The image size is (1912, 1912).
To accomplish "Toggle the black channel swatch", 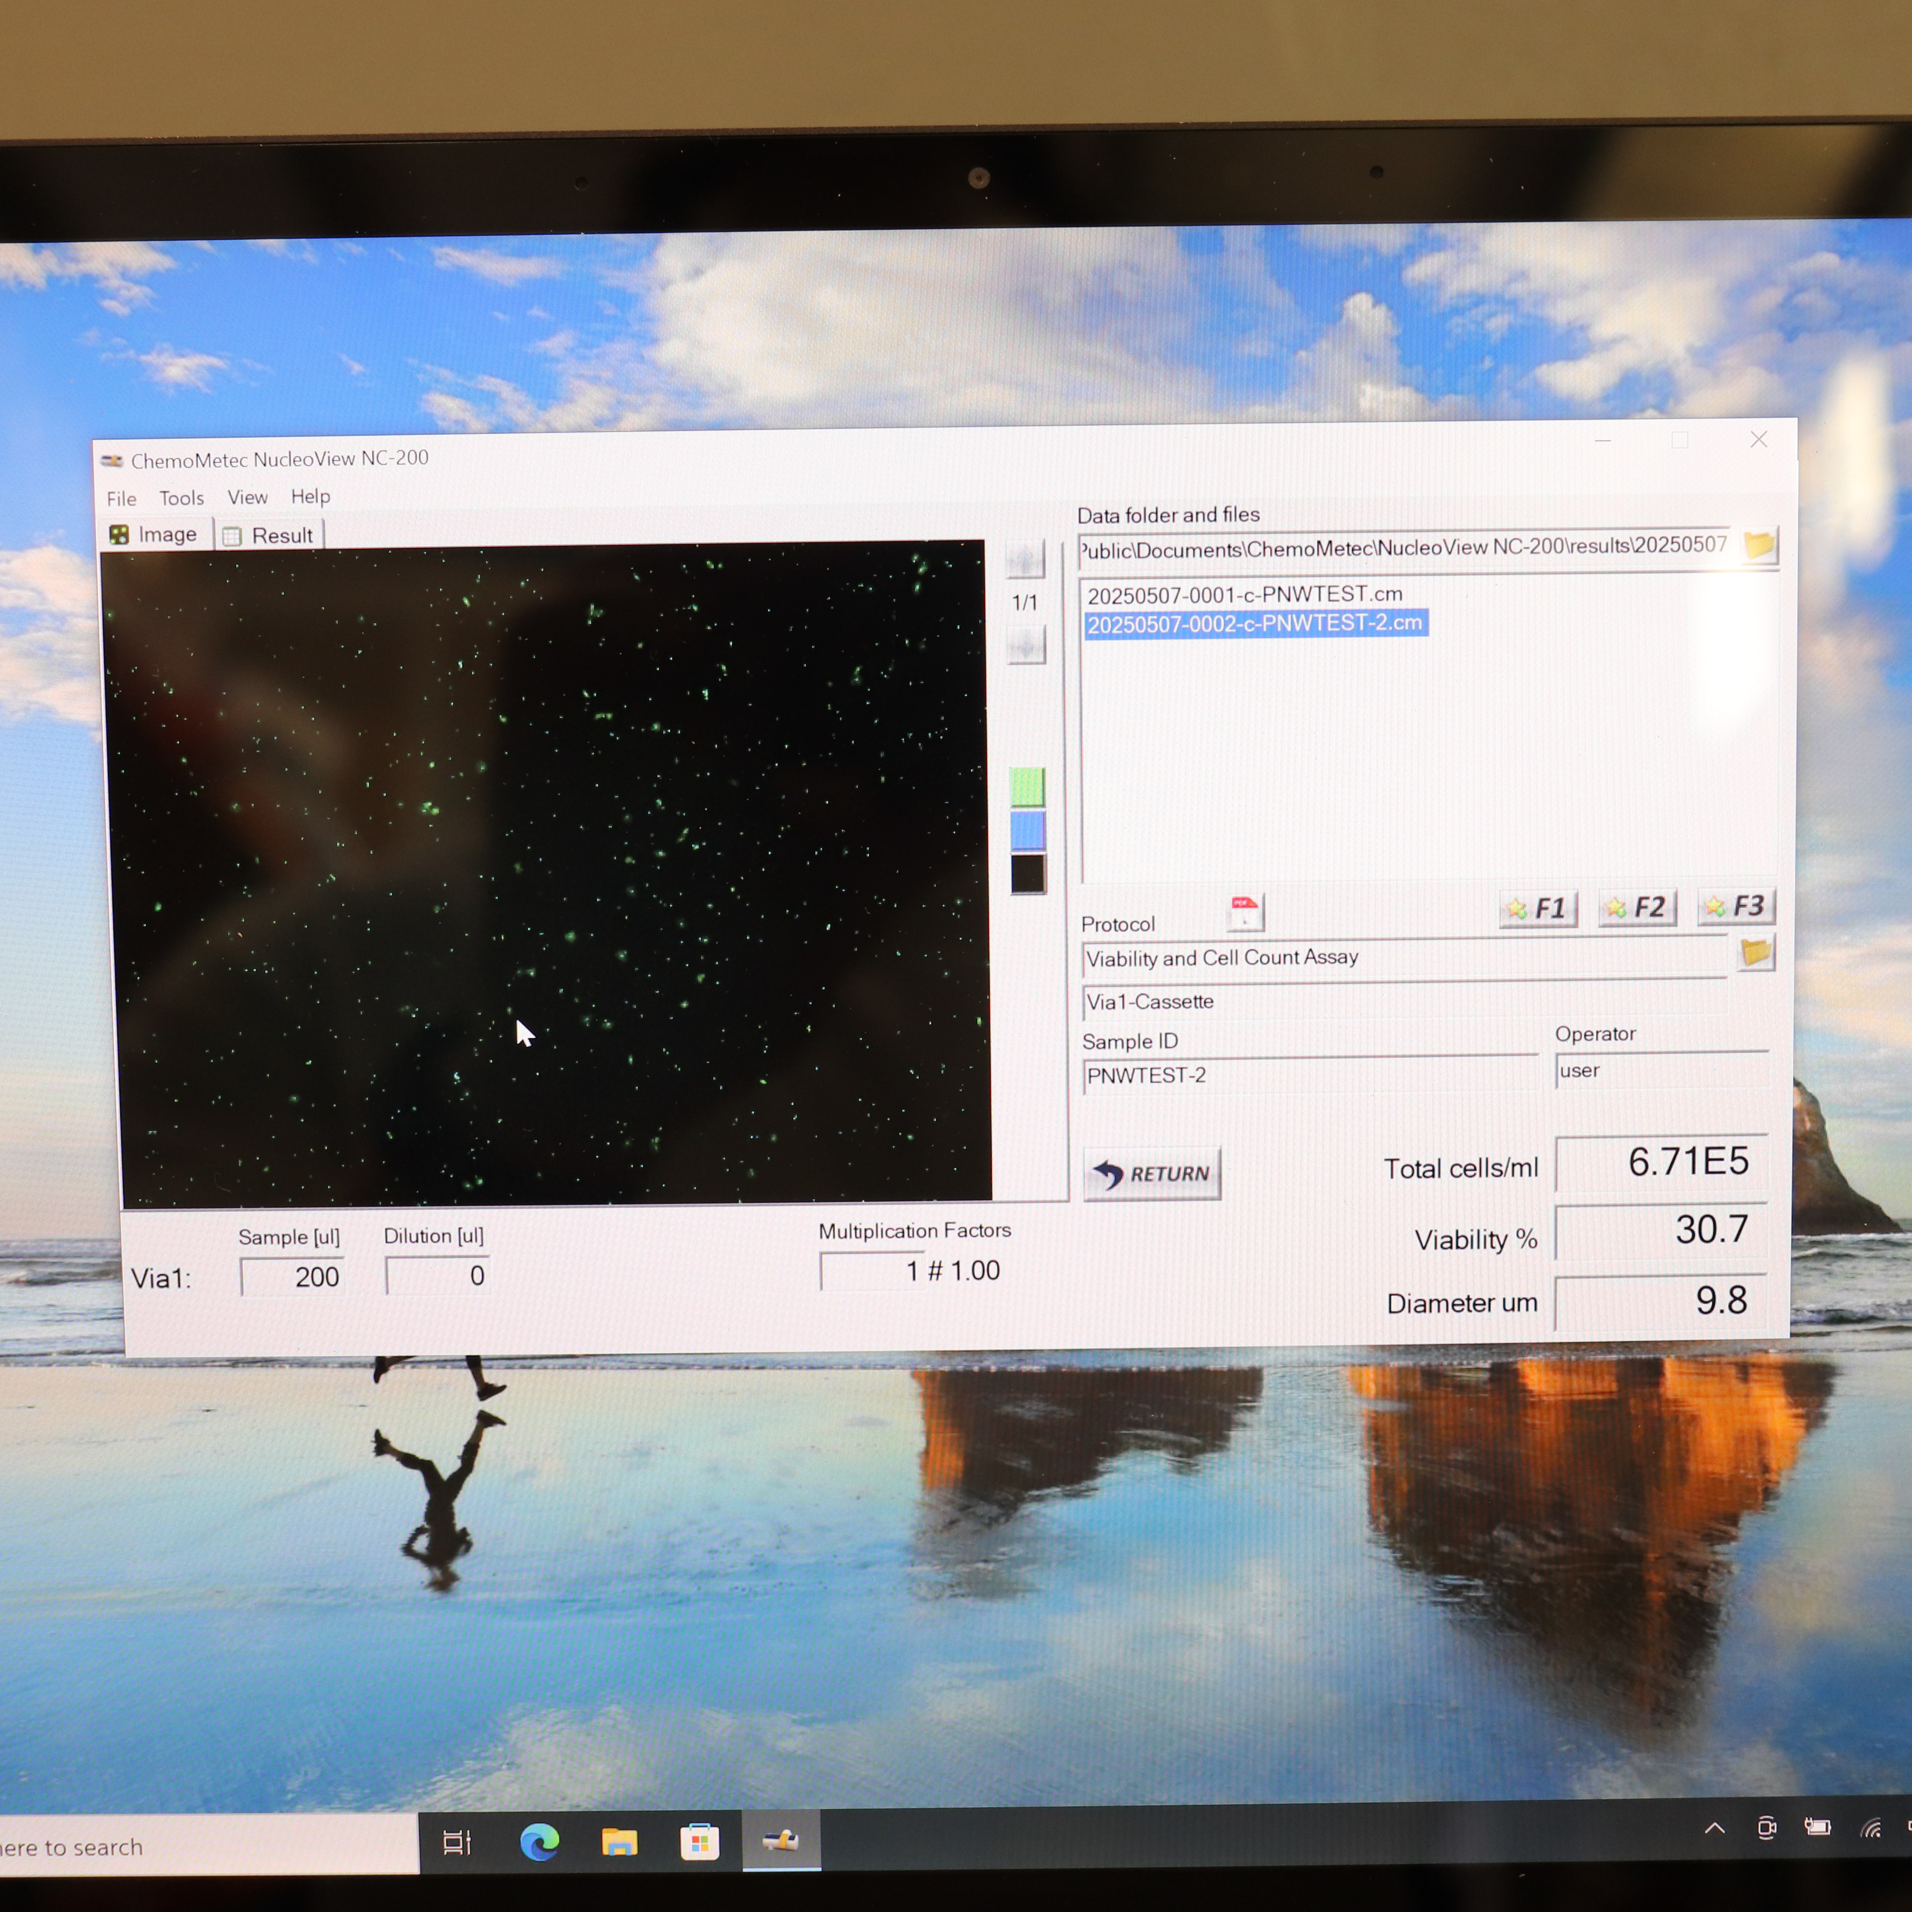I will pyautogui.click(x=1027, y=874).
